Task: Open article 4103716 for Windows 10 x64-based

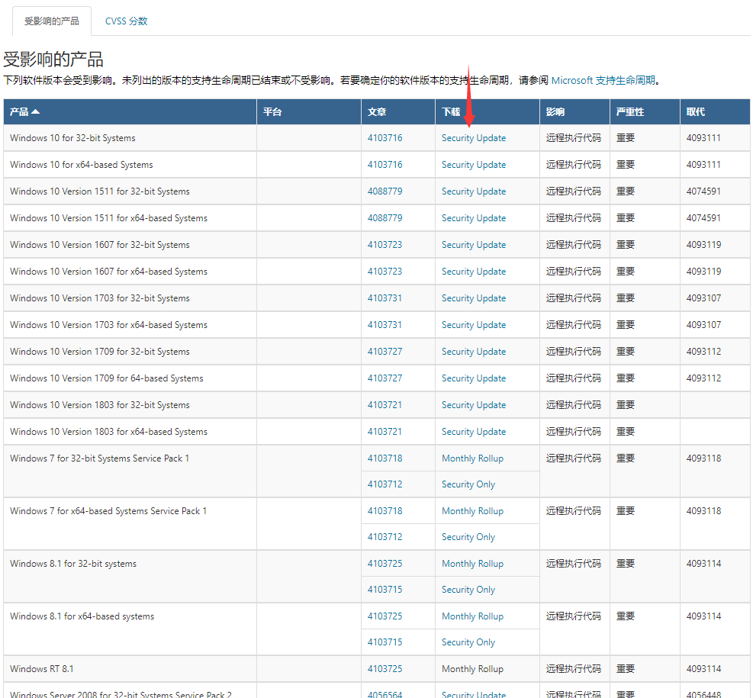Action: (x=385, y=165)
